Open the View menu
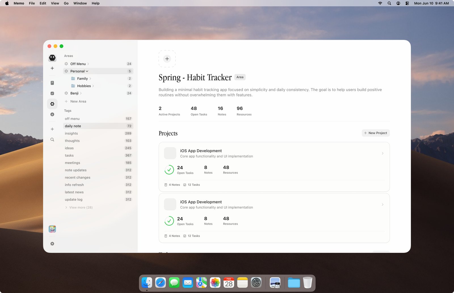Viewport: 454px width, 293px height. 55,3
